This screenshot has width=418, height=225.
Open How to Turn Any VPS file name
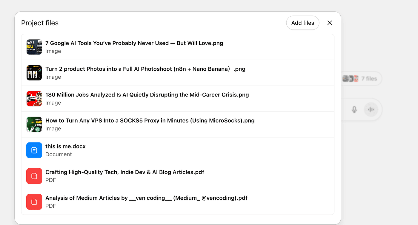click(150, 121)
